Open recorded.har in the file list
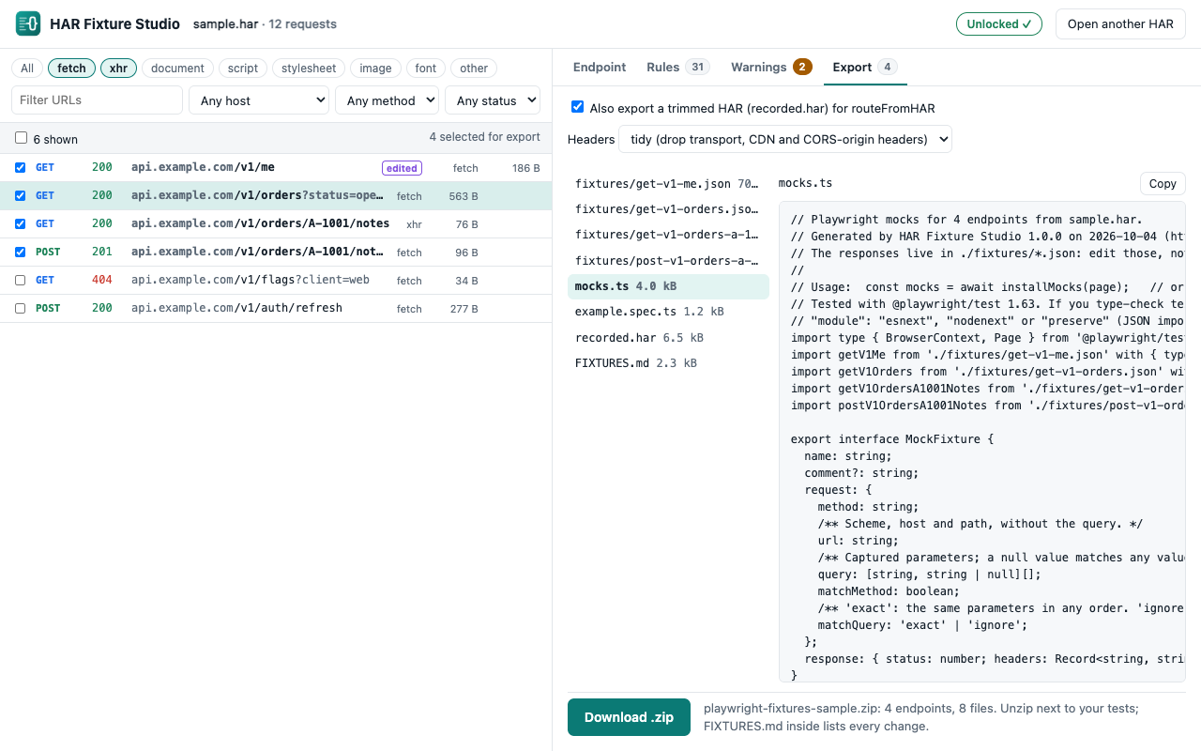The width and height of the screenshot is (1201, 751). 668,337
